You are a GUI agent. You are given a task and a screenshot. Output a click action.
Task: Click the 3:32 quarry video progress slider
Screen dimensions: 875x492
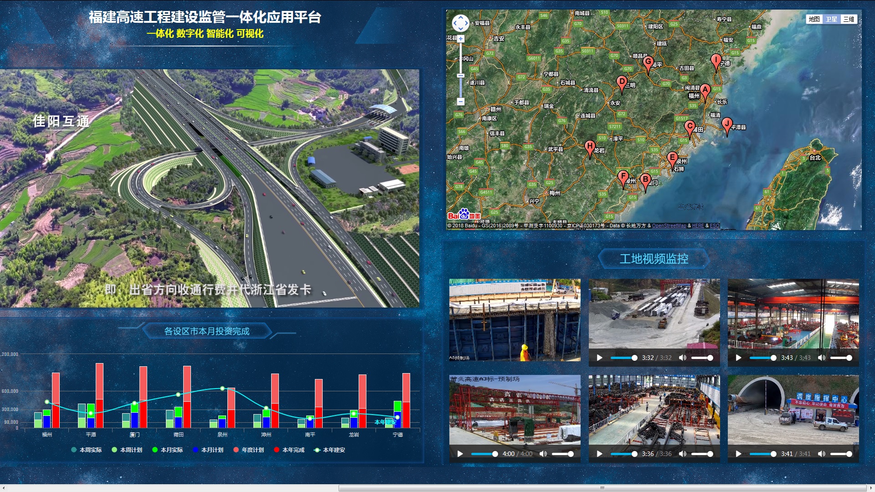[623, 358]
